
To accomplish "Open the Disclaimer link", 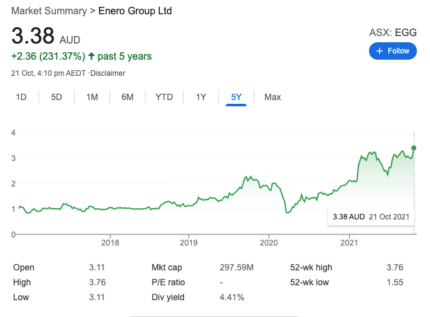I will tap(108, 73).
